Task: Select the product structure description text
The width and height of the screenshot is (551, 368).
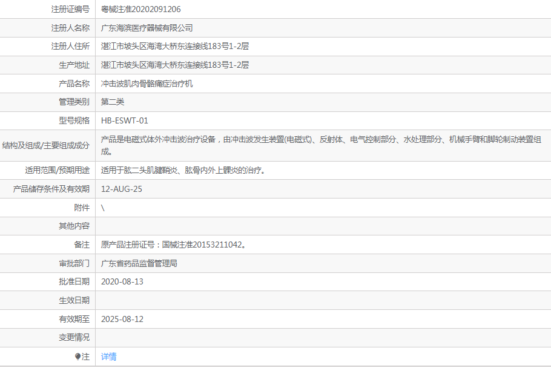Action: point(321,145)
